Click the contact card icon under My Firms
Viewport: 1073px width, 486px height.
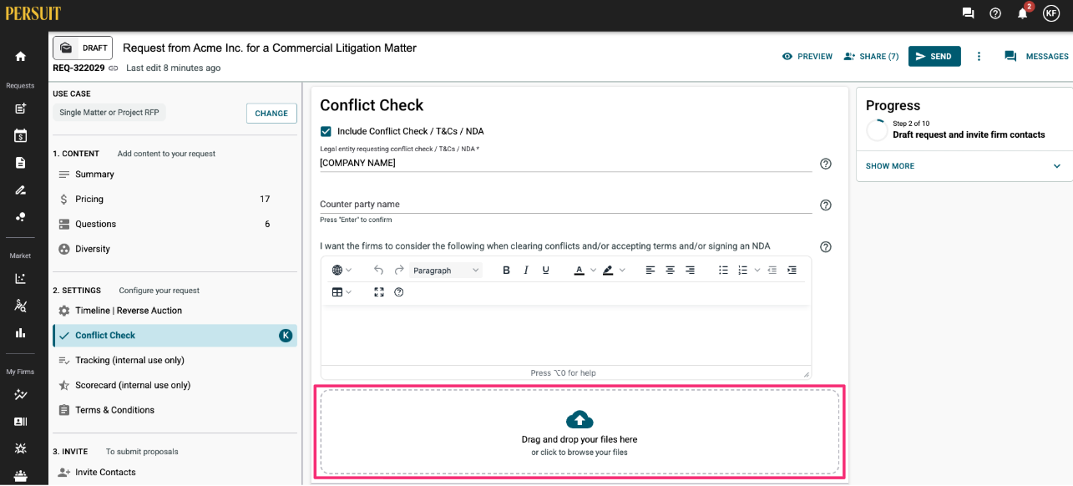point(21,422)
